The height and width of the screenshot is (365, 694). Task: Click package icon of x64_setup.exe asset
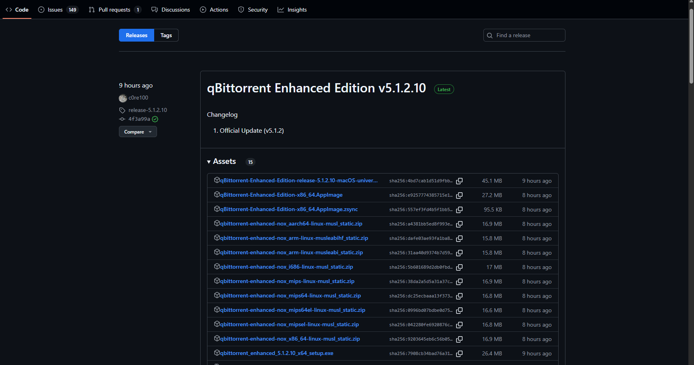[217, 353]
